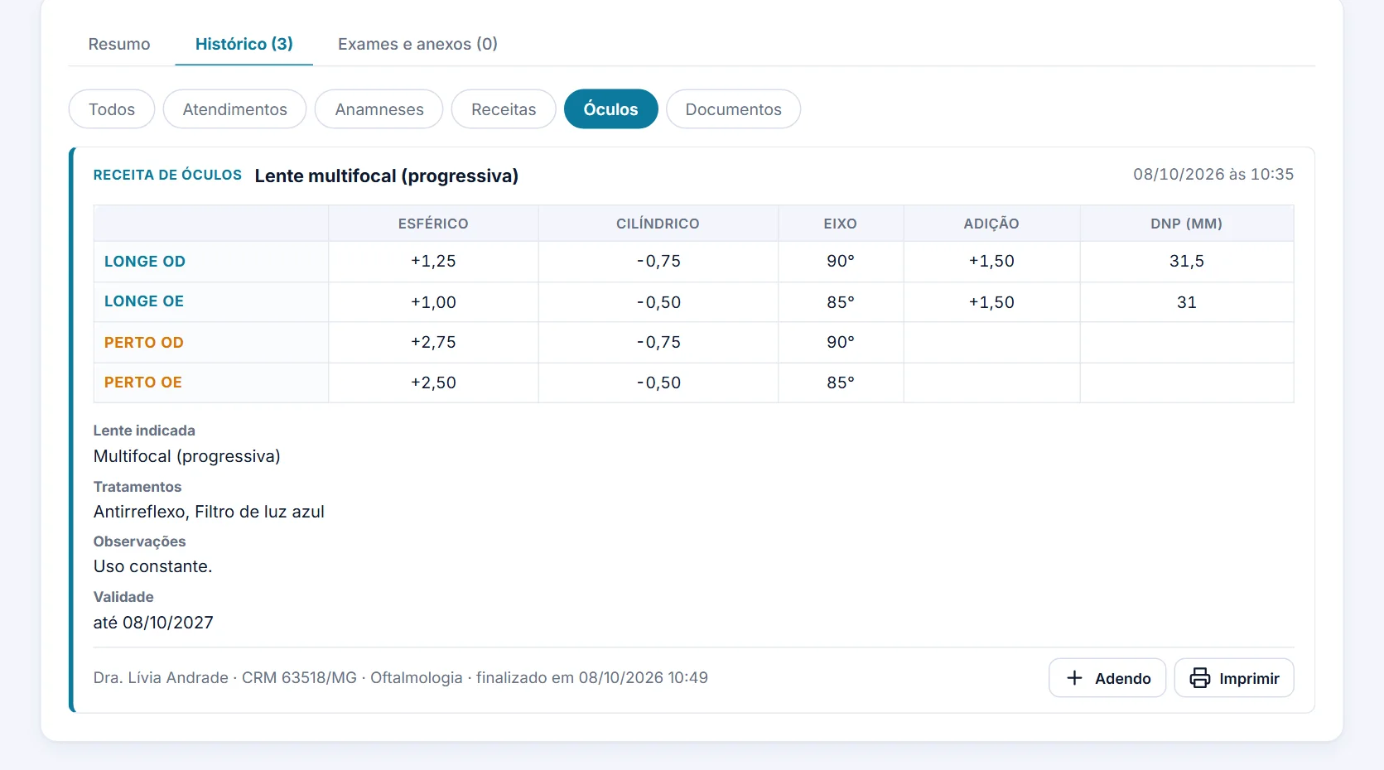Select the LONGE OE row label
Image resolution: width=1384 pixels, height=770 pixels.
(144, 301)
